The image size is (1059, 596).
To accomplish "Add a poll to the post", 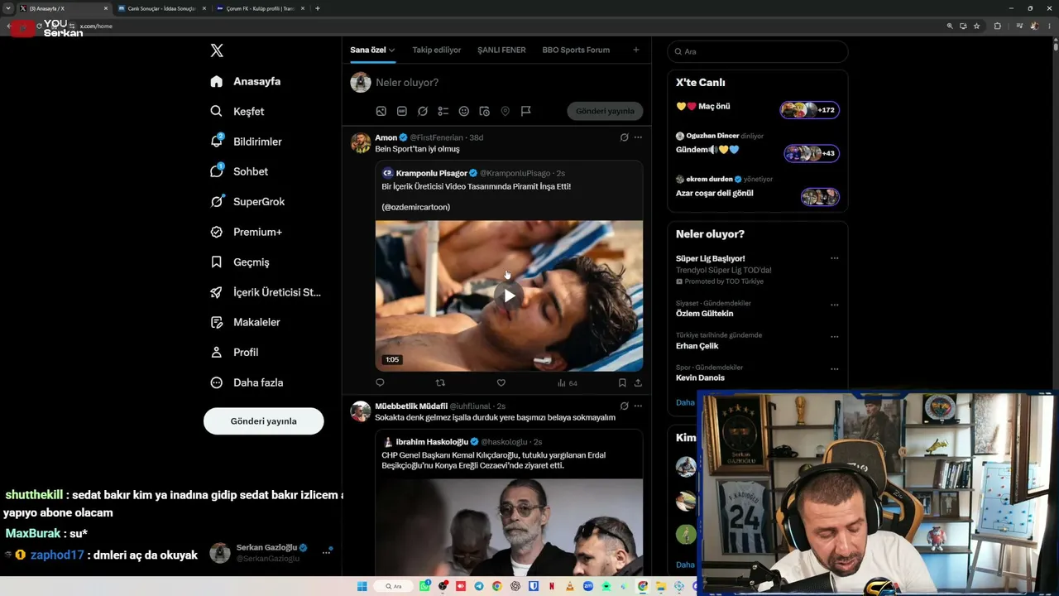I will [x=443, y=111].
